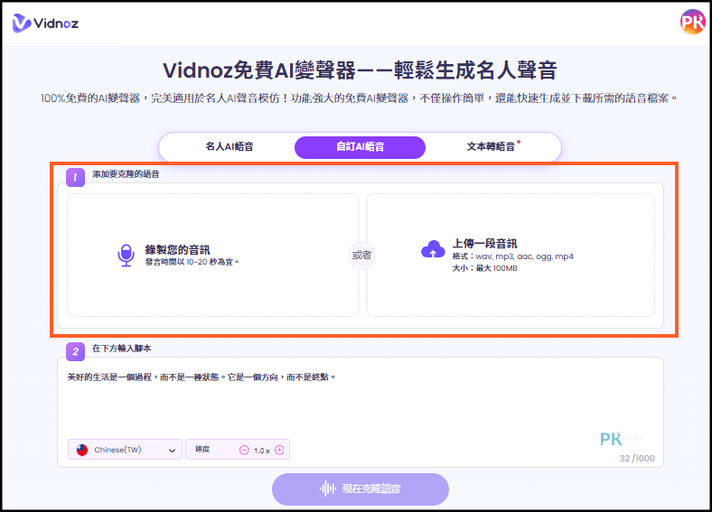
Task: Select the 錄製您的音訊 recording option
Action: [213, 255]
